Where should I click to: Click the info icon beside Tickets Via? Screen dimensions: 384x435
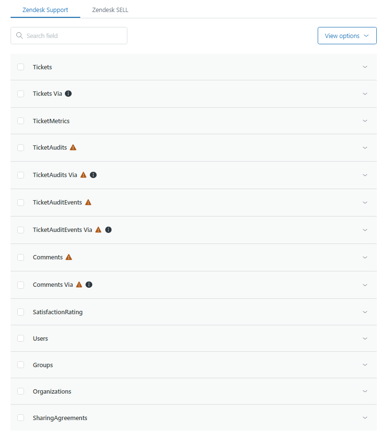click(68, 93)
